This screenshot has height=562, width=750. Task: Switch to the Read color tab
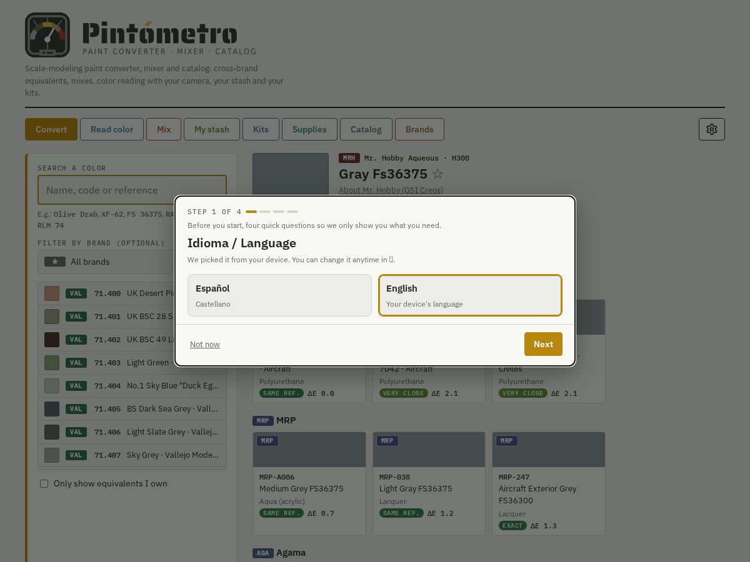[x=112, y=129]
